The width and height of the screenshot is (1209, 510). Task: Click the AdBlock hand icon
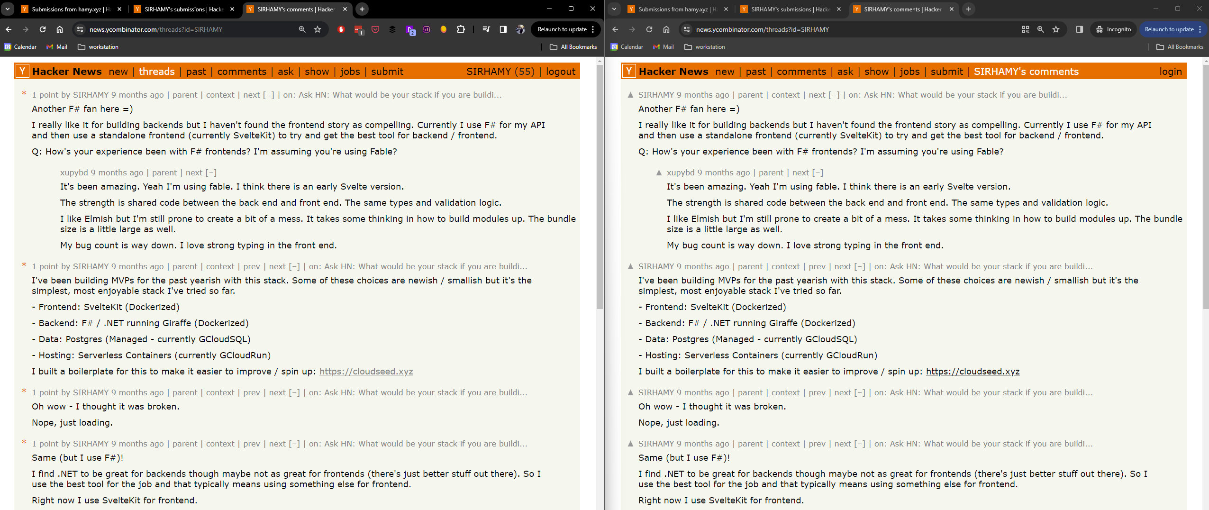tap(341, 29)
